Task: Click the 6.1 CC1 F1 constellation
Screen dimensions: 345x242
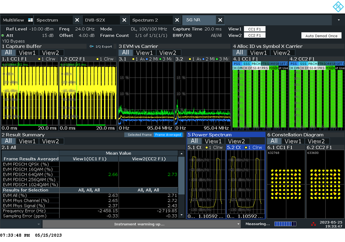Action: pyautogui.click(x=286, y=184)
